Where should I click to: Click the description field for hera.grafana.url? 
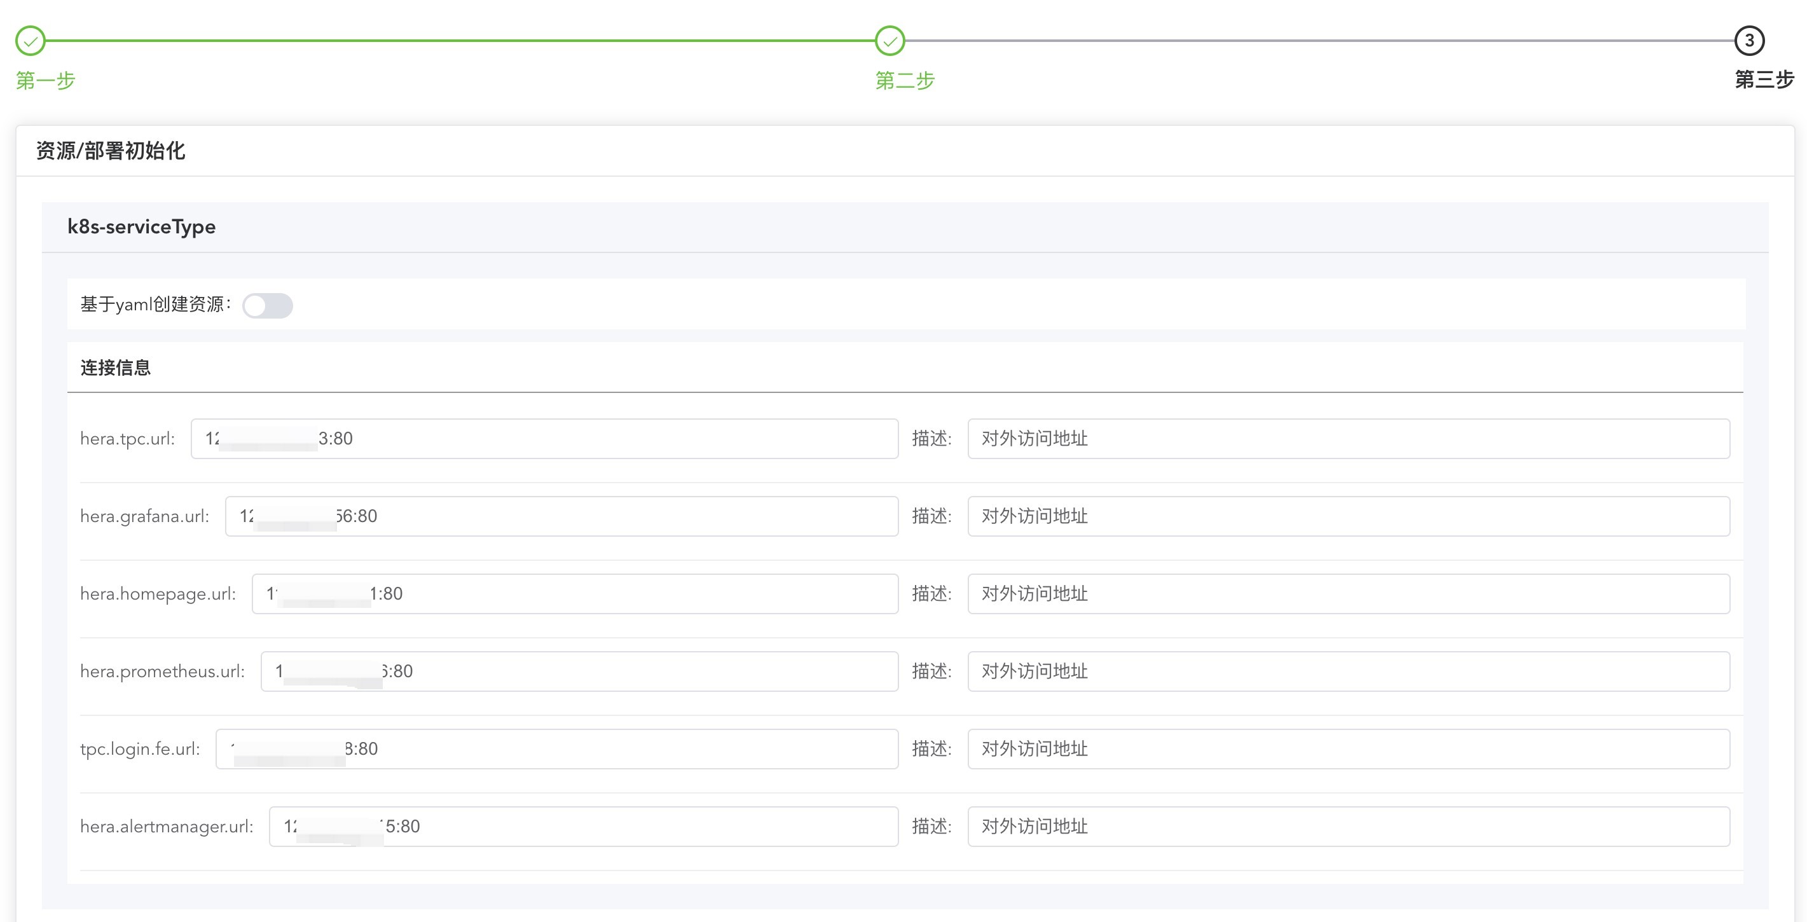[1349, 516]
